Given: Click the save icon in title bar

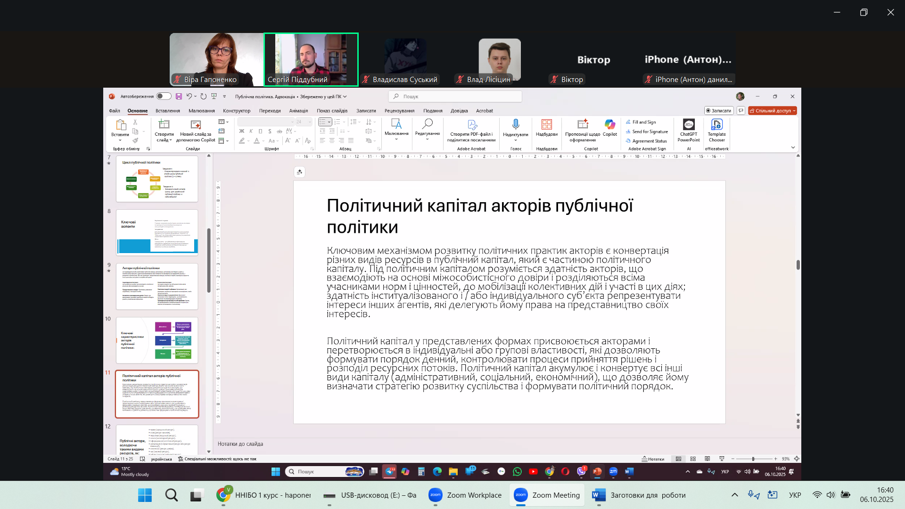Looking at the screenshot, I should click(179, 97).
